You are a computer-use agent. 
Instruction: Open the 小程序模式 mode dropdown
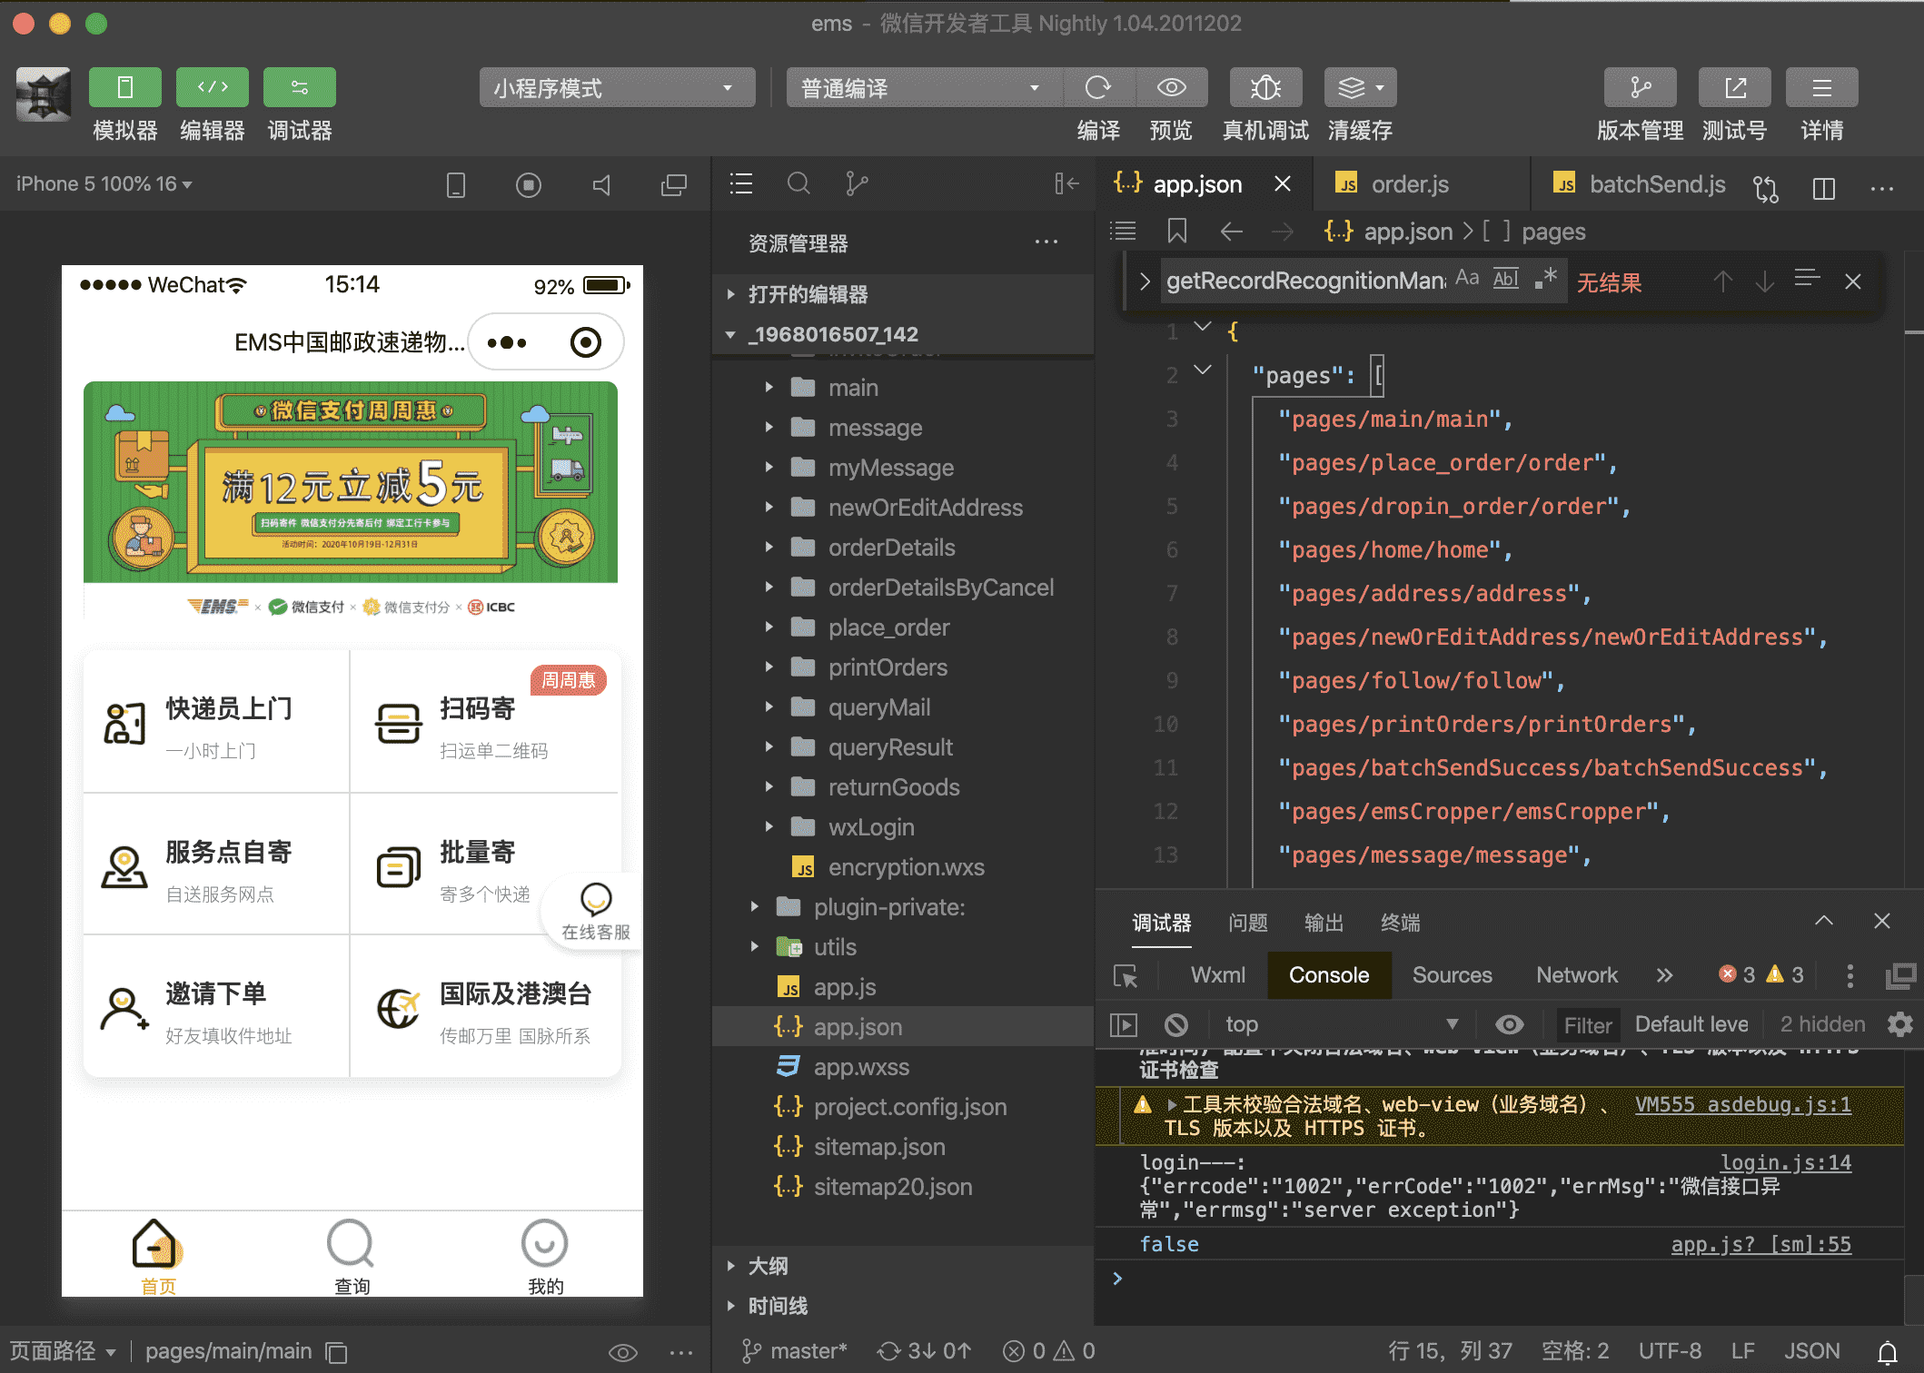[617, 88]
